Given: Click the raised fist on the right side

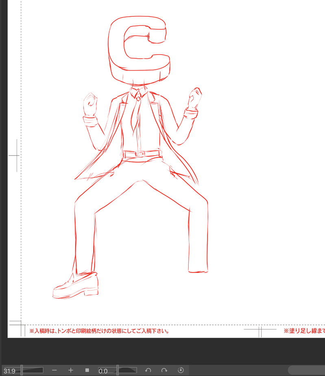Looking at the screenshot, I should (x=194, y=98).
